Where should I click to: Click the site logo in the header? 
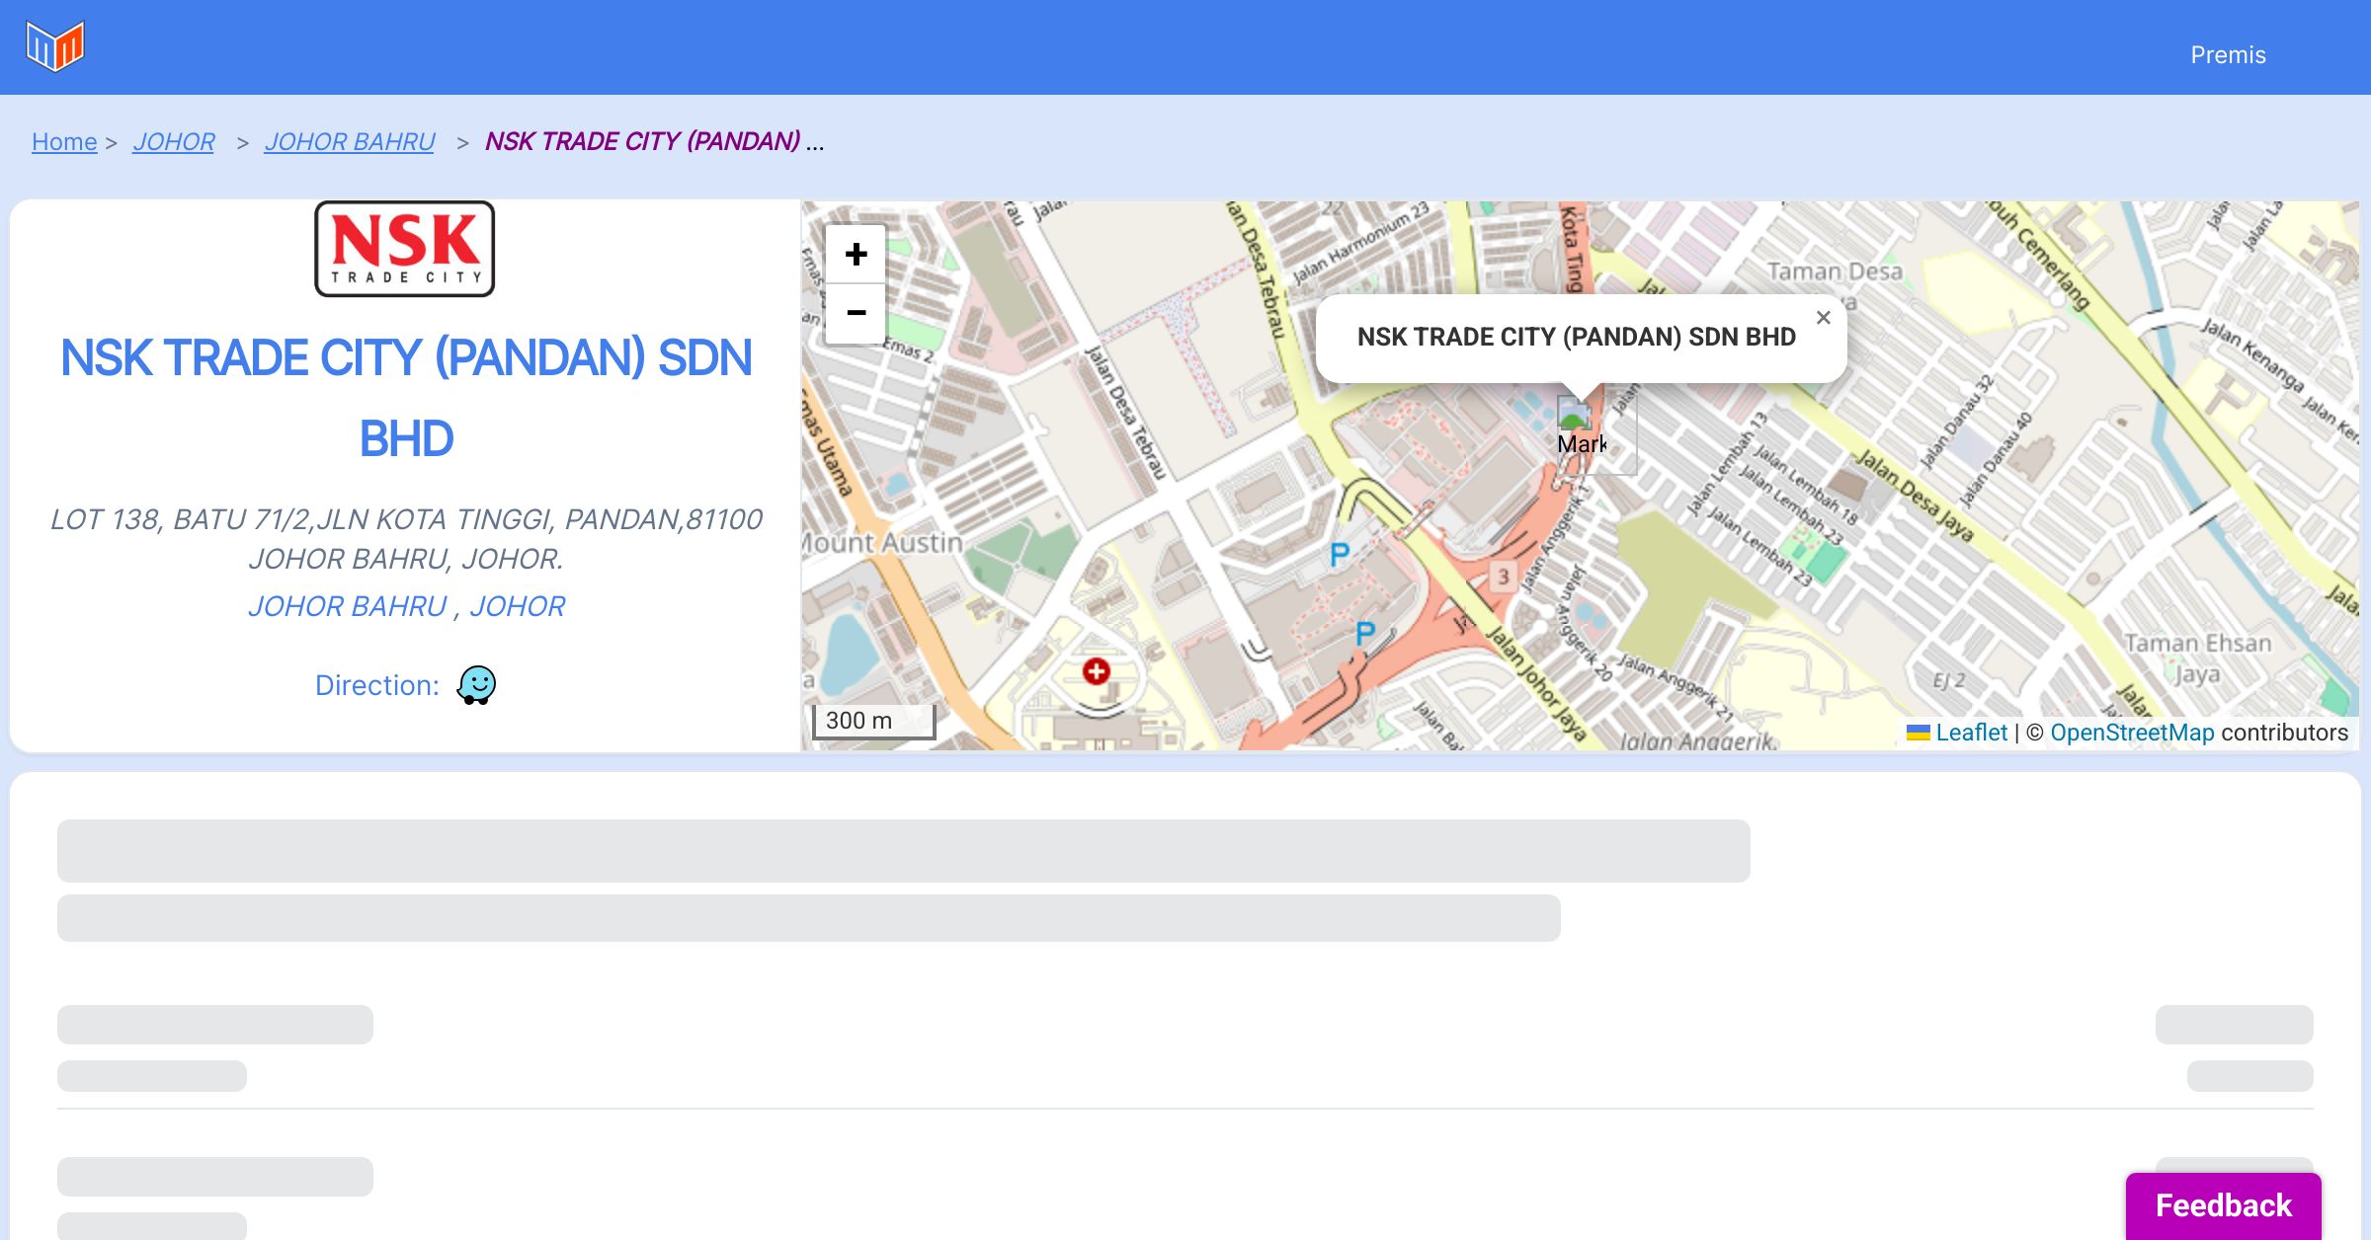(x=55, y=46)
